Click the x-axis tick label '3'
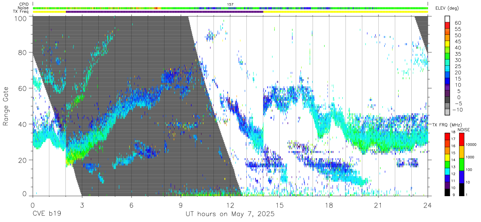 [82, 205]
